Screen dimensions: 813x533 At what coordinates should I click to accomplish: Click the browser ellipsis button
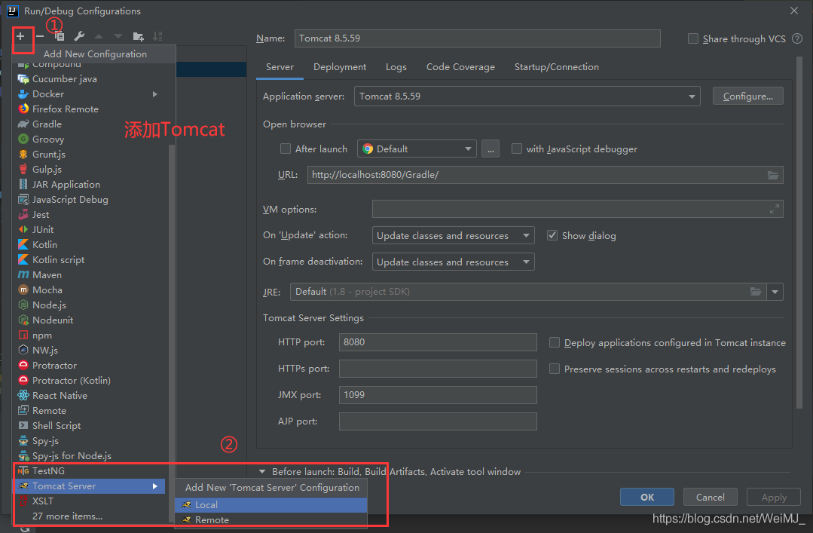click(491, 149)
